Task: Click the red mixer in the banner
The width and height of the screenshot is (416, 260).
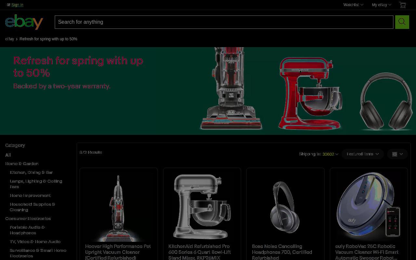Action: (310, 93)
